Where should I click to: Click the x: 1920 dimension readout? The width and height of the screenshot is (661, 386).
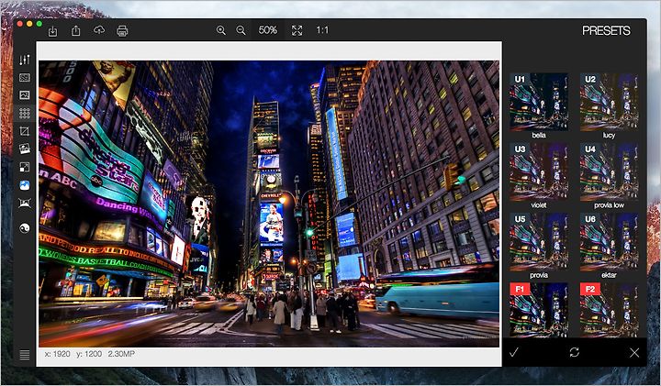point(57,354)
